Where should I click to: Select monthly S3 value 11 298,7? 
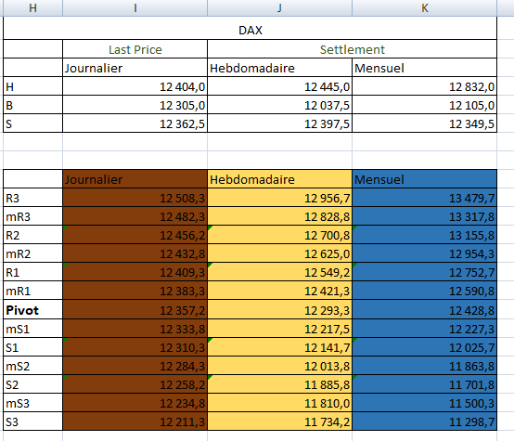tap(425, 422)
